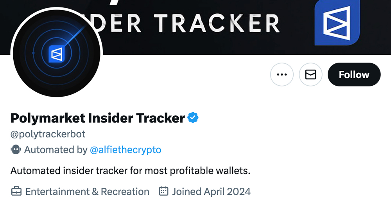
Task: Click the Joined April 2024 text
Action: click(x=211, y=192)
